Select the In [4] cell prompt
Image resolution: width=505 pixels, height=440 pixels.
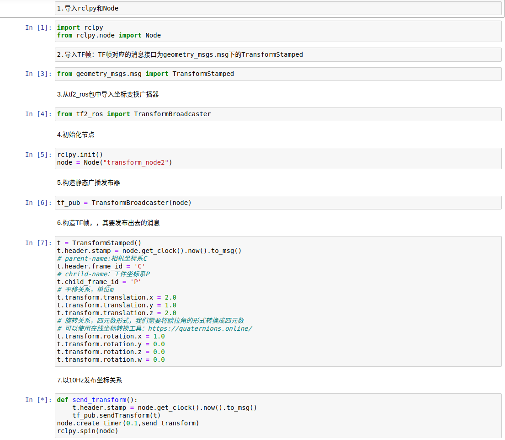coord(38,114)
